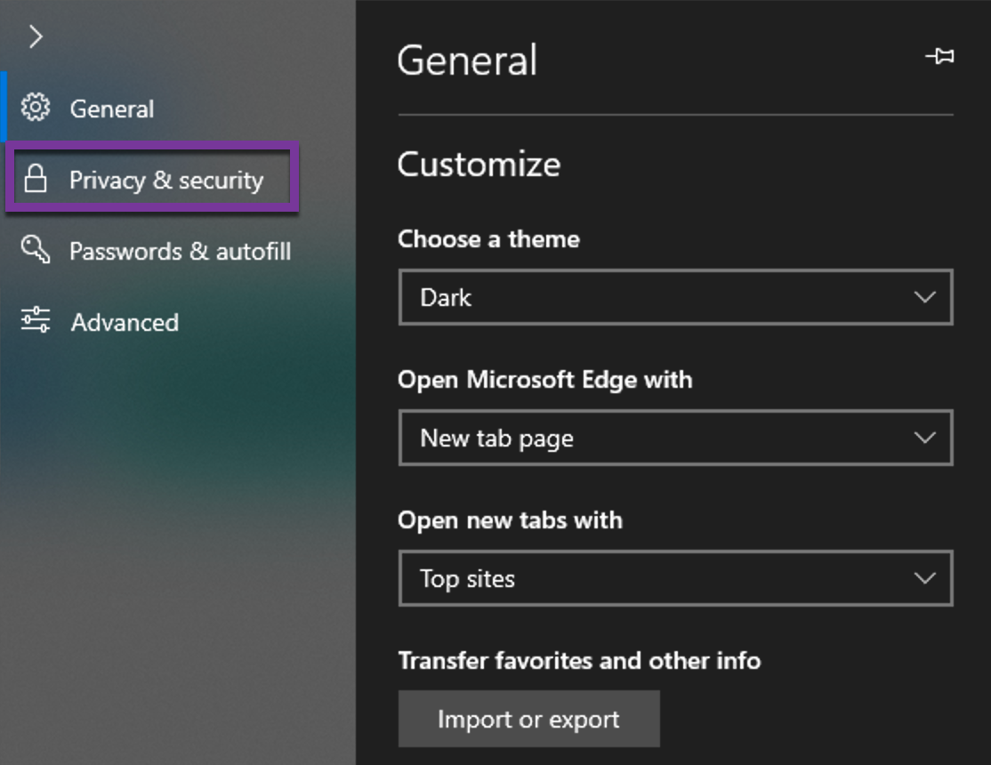
Task: Expand the settings sidebar chevron
Action: click(x=36, y=36)
